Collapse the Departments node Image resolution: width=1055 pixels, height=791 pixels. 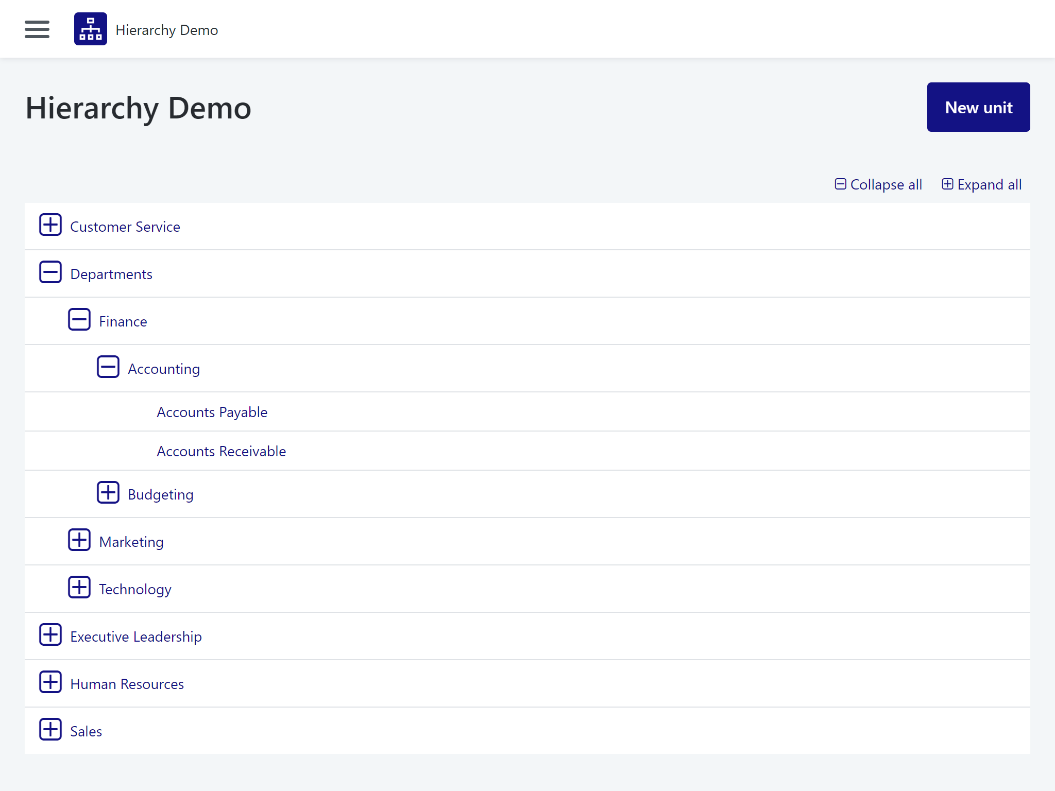coord(50,272)
